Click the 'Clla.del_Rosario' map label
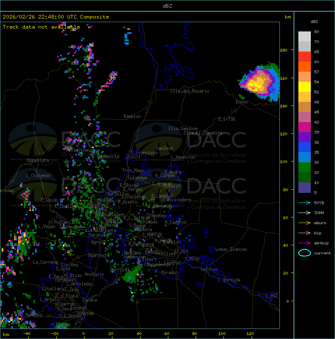The height and width of the screenshot is (339, 335). (x=190, y=91)
